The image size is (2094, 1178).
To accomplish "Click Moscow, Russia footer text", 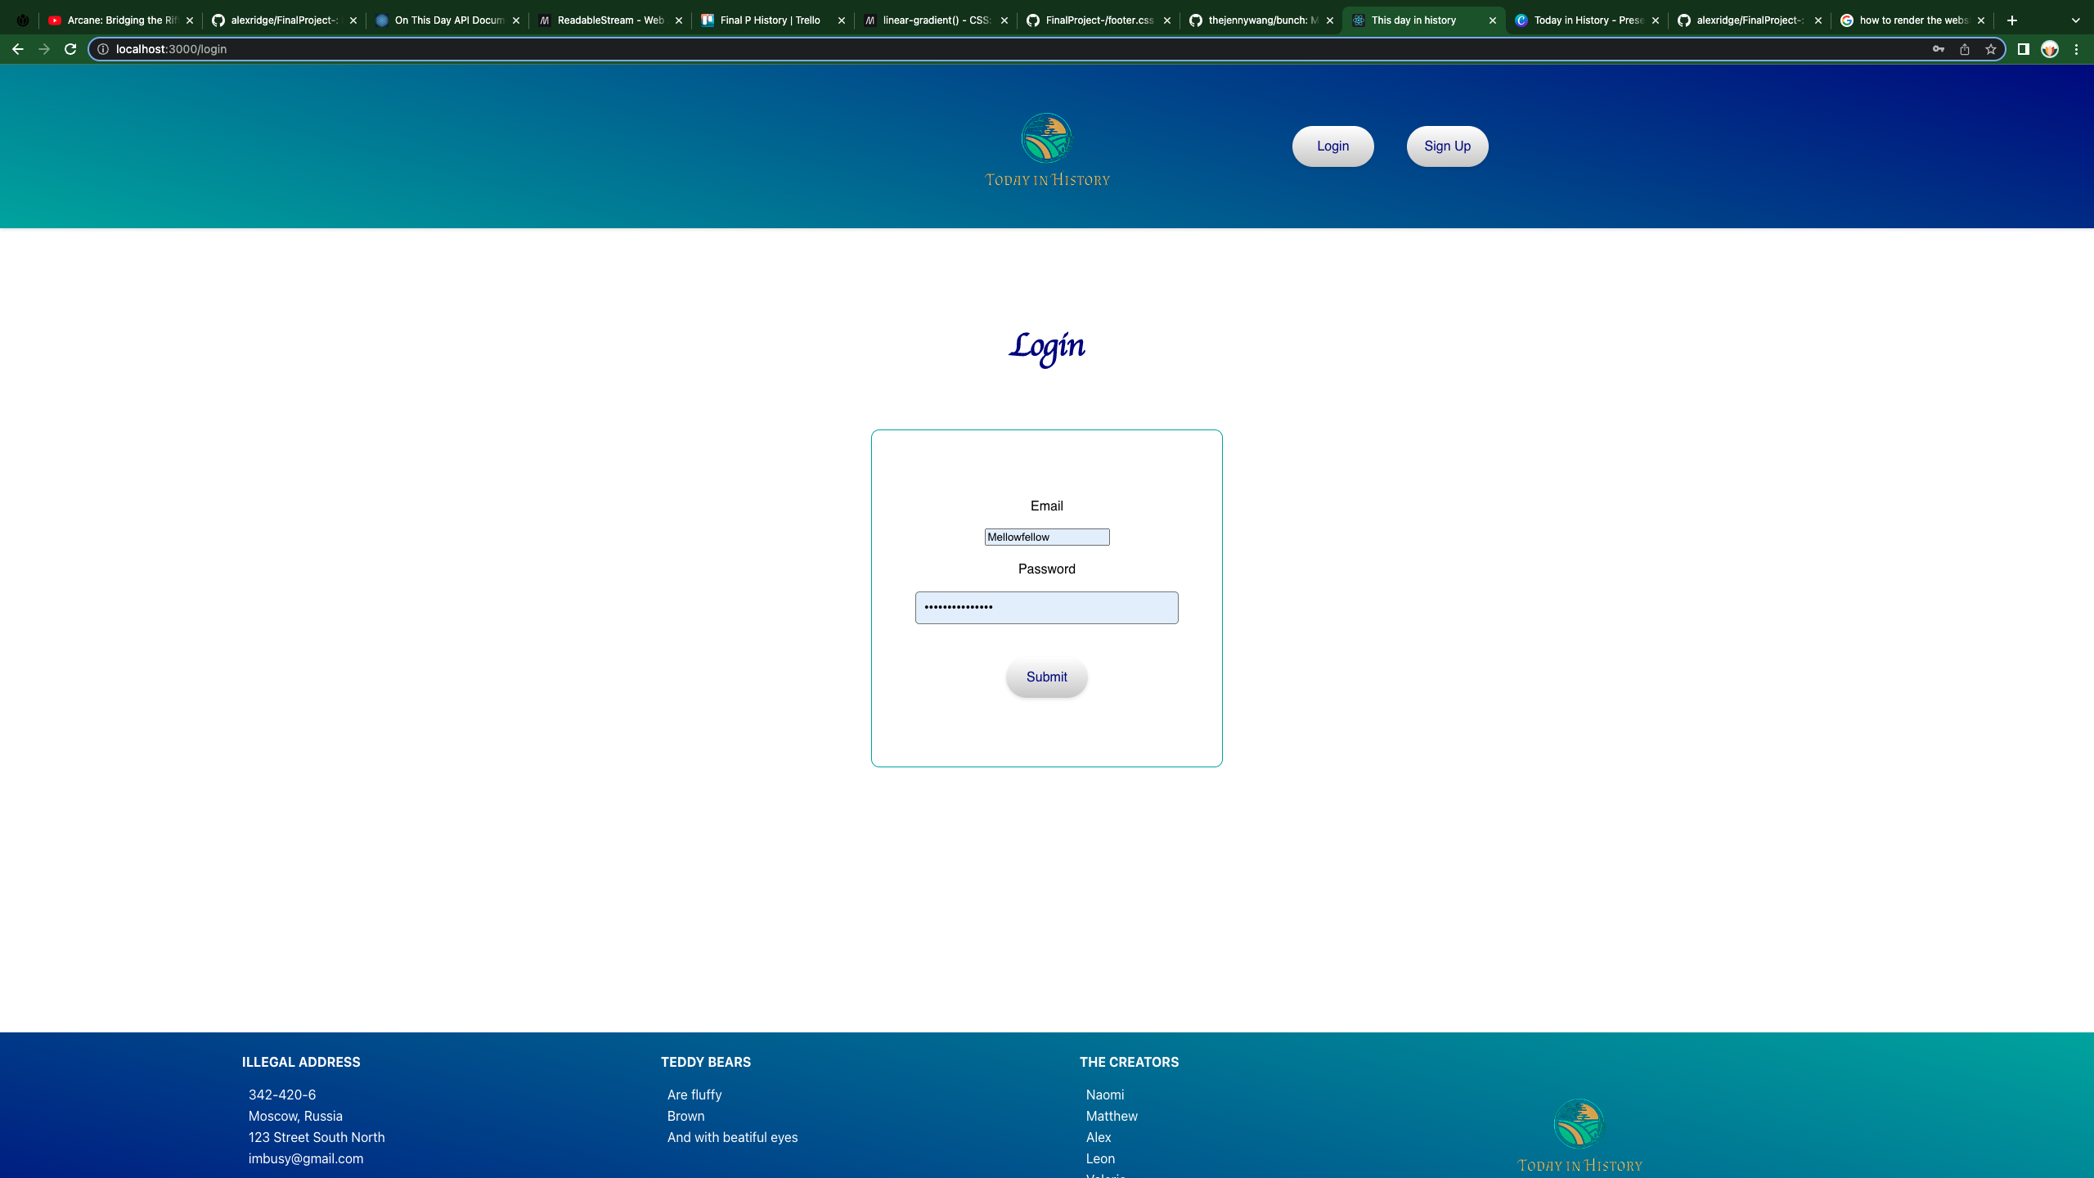I will (295, 1117).
